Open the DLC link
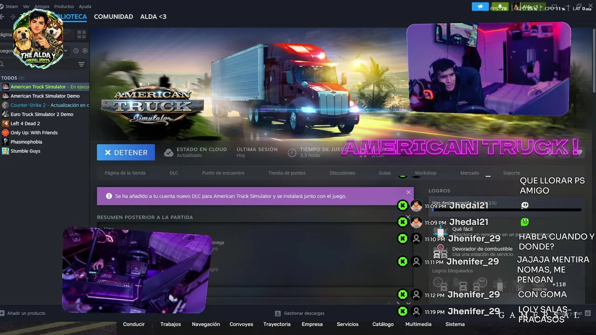596x335 pixels. (174, 173)
